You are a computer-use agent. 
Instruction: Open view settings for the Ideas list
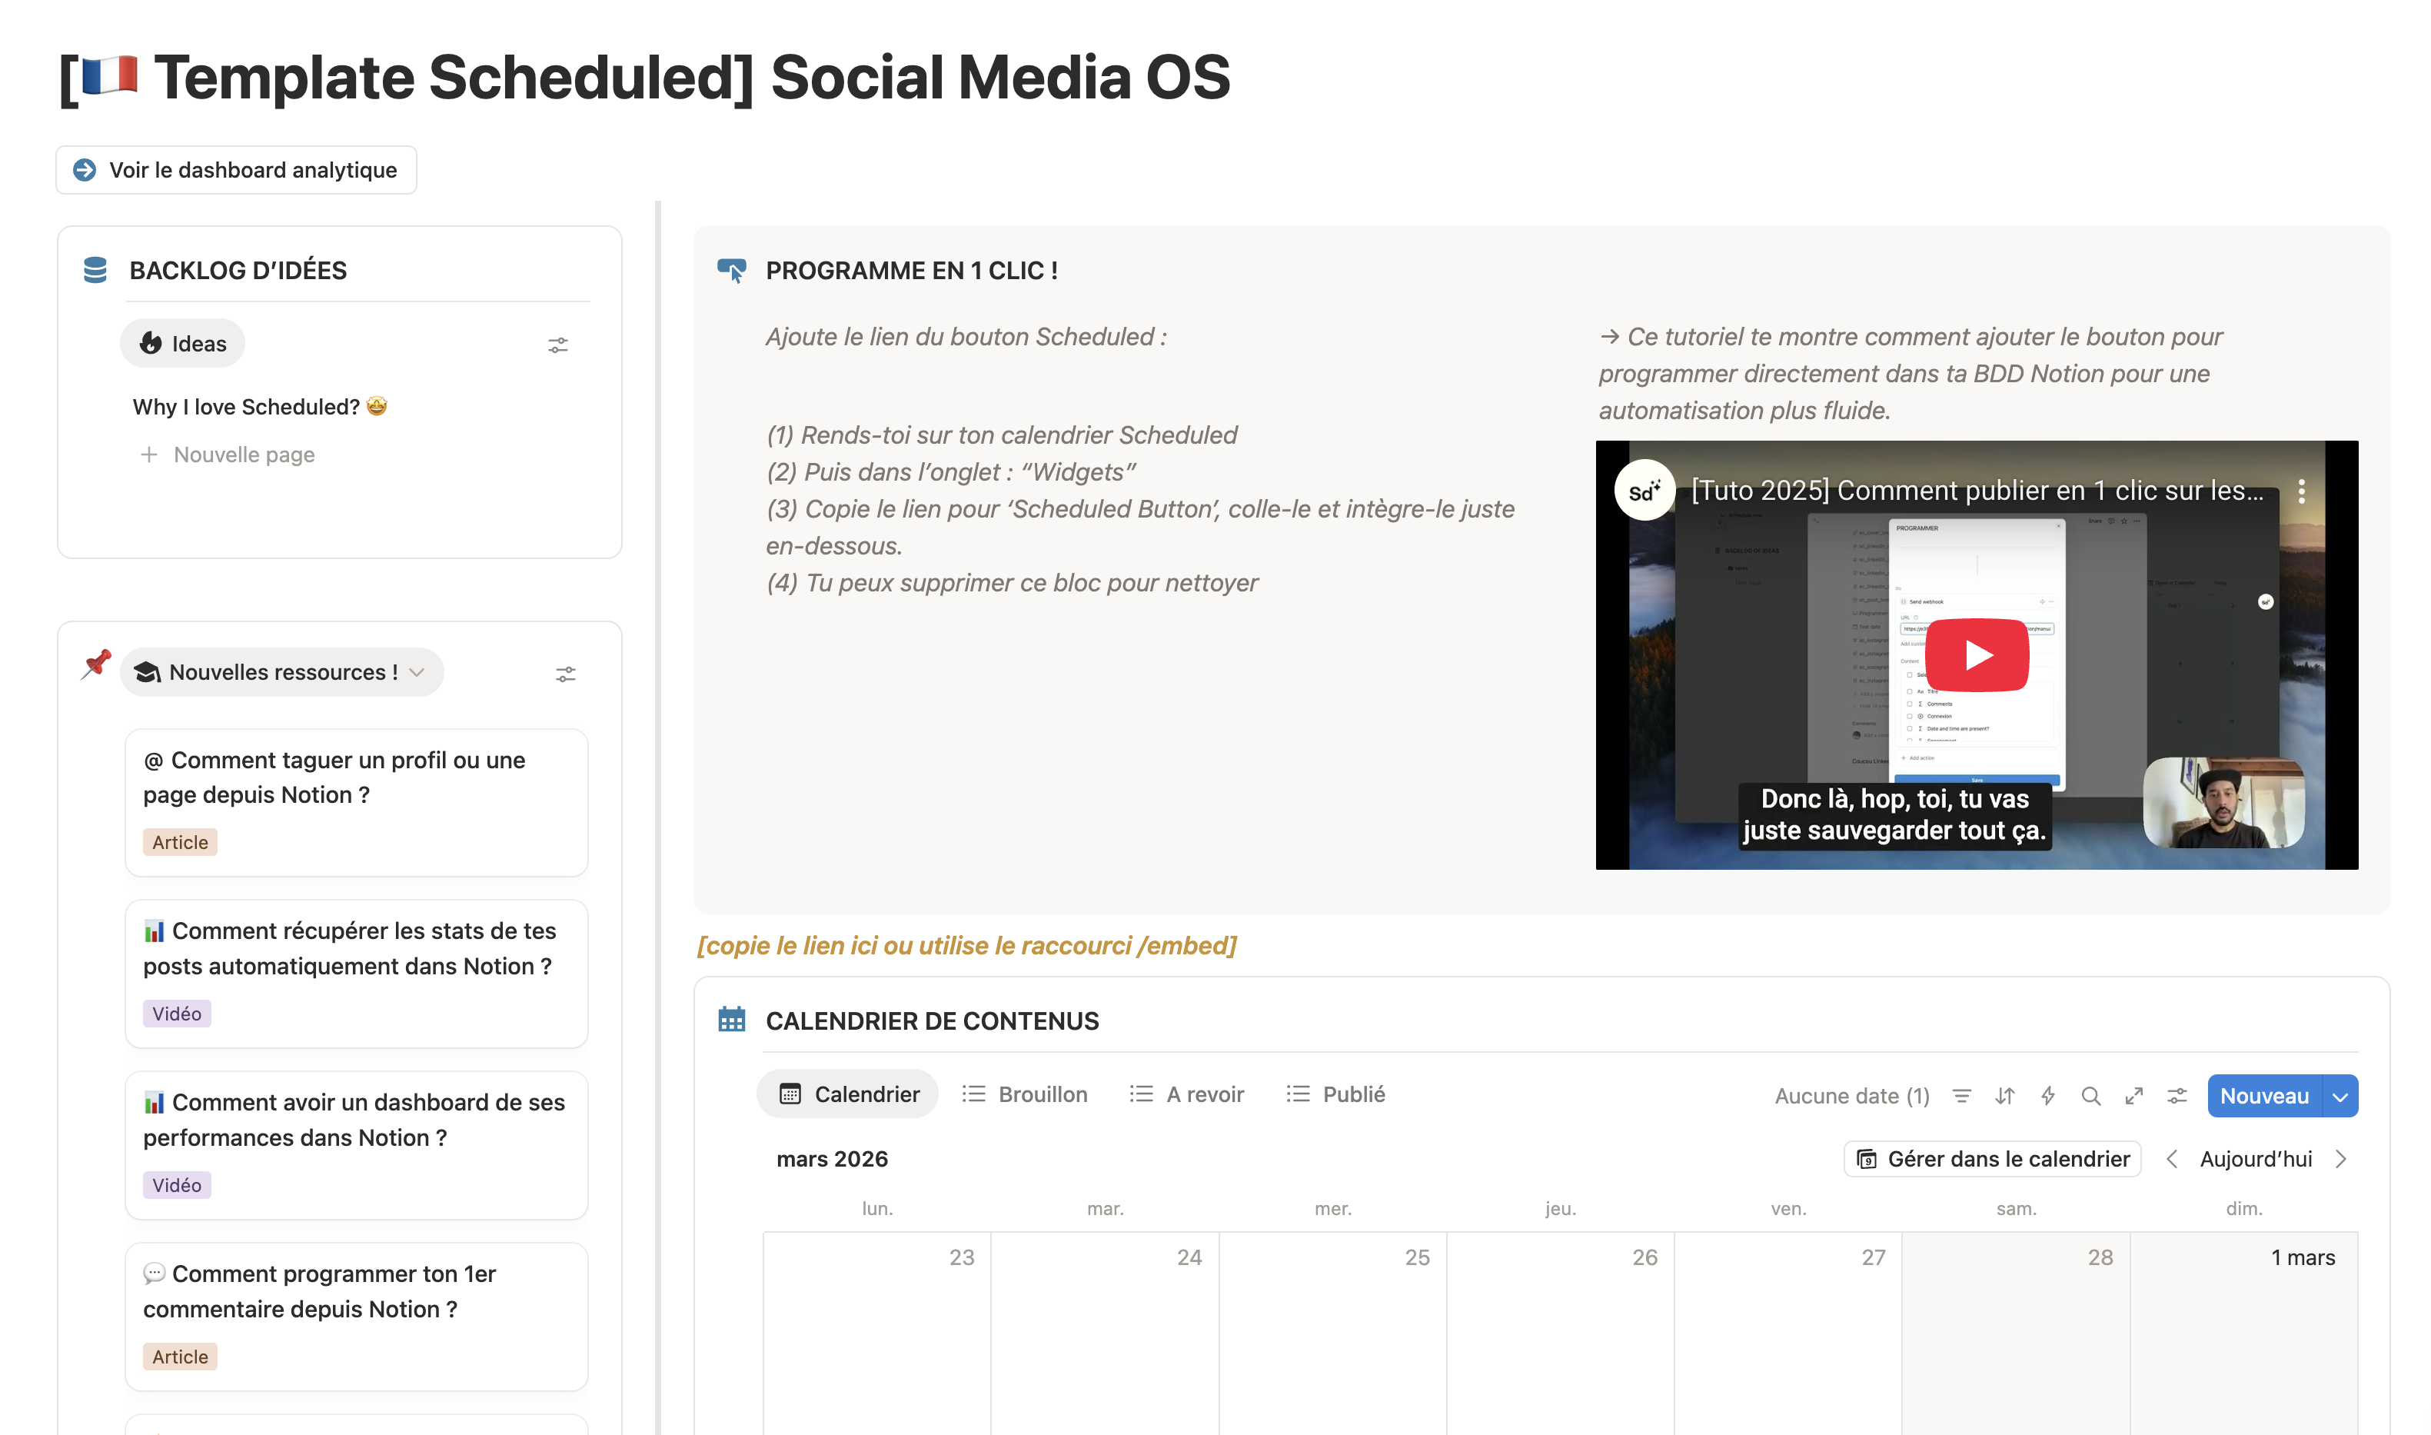557,345
